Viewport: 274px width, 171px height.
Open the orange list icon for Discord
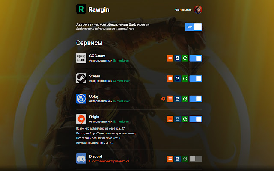point(170,159)
